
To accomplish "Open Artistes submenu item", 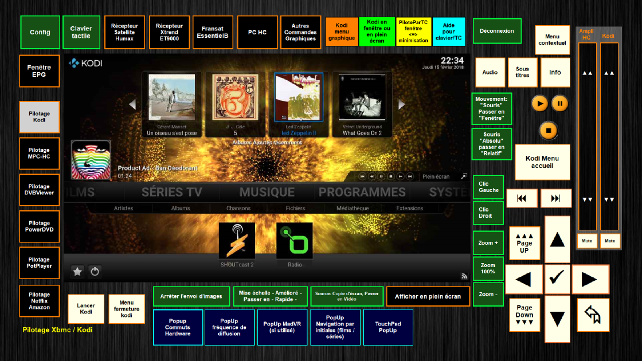I will pyautogui.click(x=123, y=209).
